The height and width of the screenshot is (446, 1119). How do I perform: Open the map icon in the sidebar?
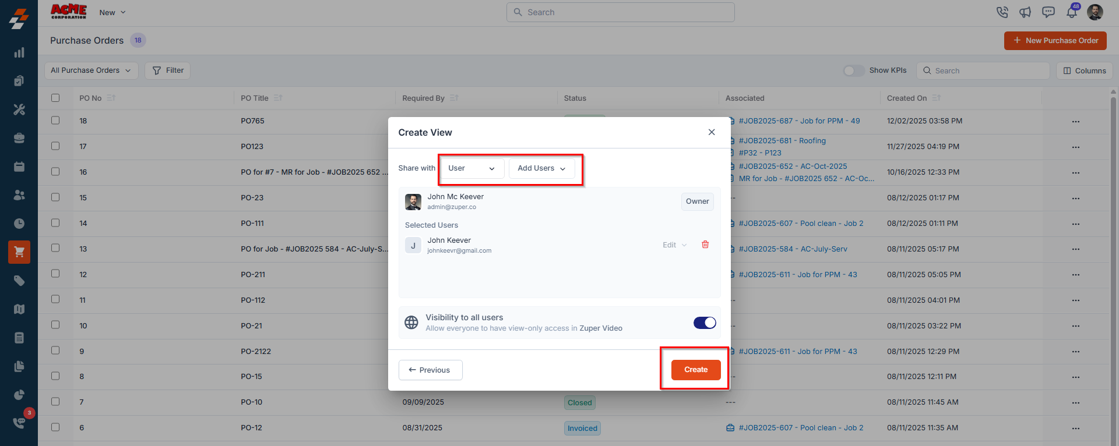19,309
